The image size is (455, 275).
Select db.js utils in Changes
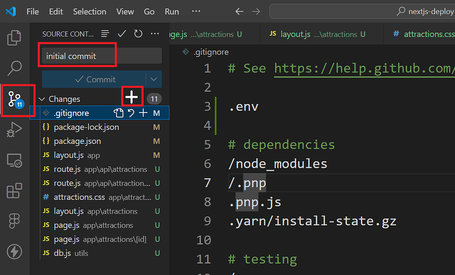[x=100, y=253]
